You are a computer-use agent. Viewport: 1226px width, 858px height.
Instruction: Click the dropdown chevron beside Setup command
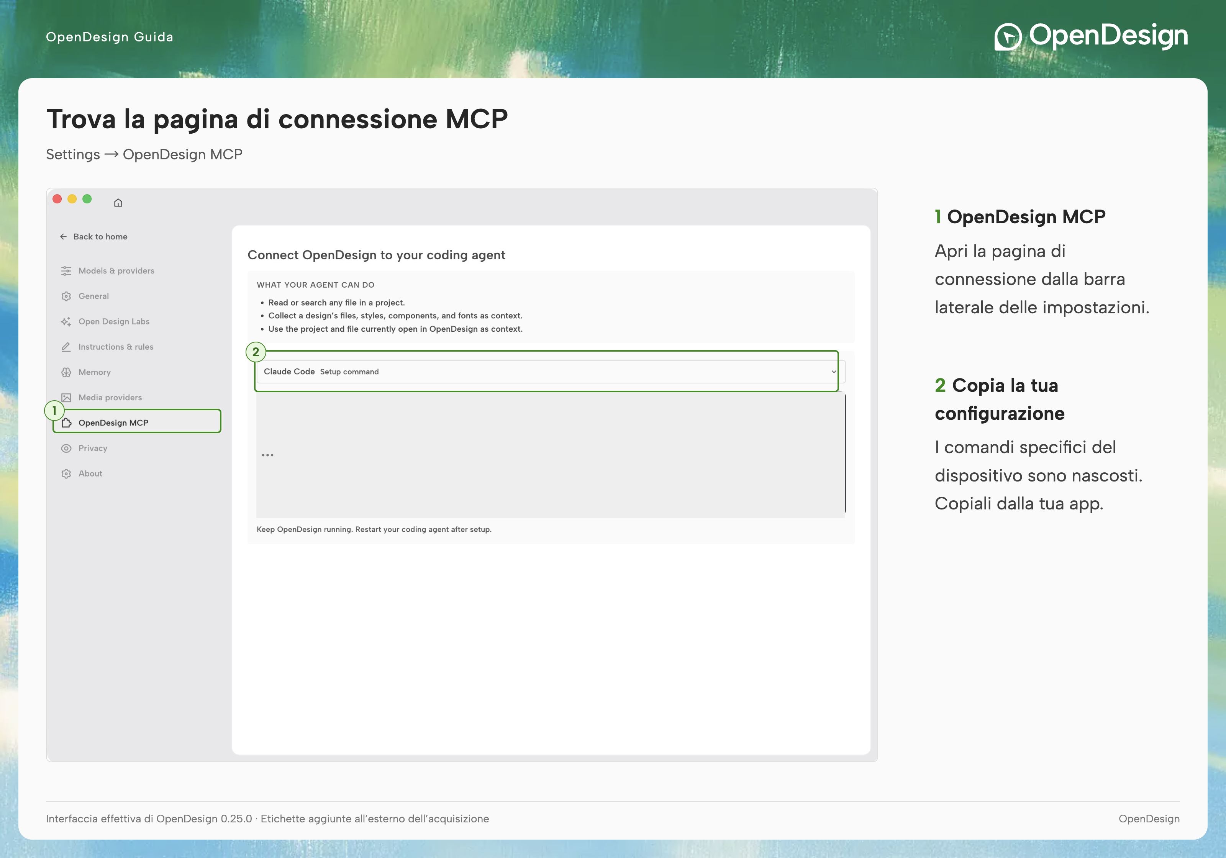[x=834, y=372]
